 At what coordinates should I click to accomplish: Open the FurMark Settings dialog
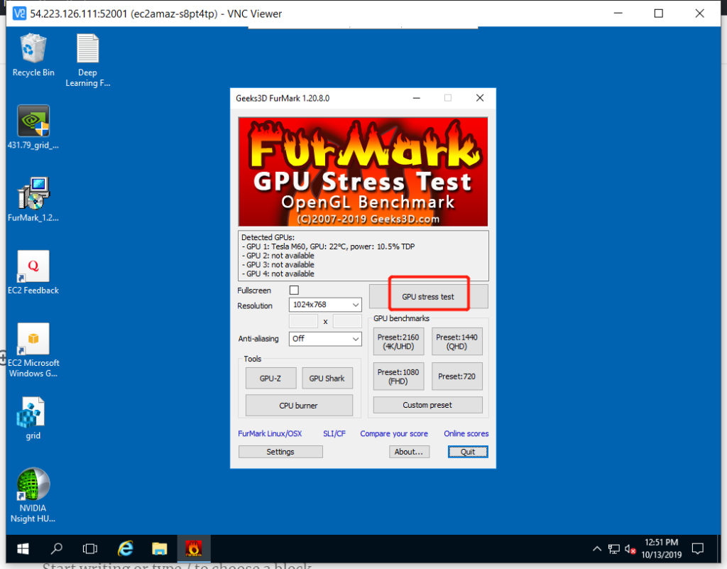tap(280, 452)
